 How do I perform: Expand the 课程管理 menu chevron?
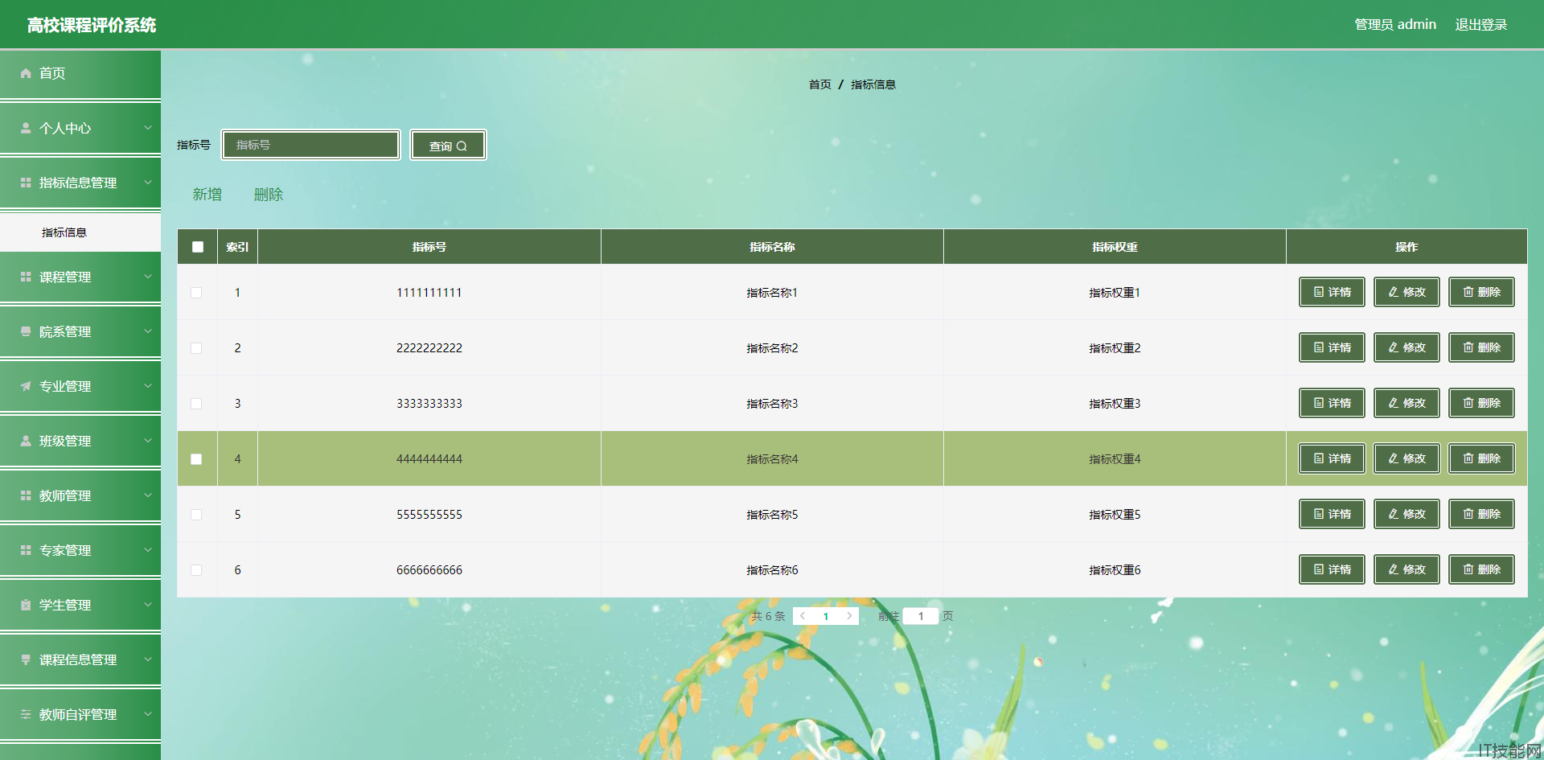point(148,276)
